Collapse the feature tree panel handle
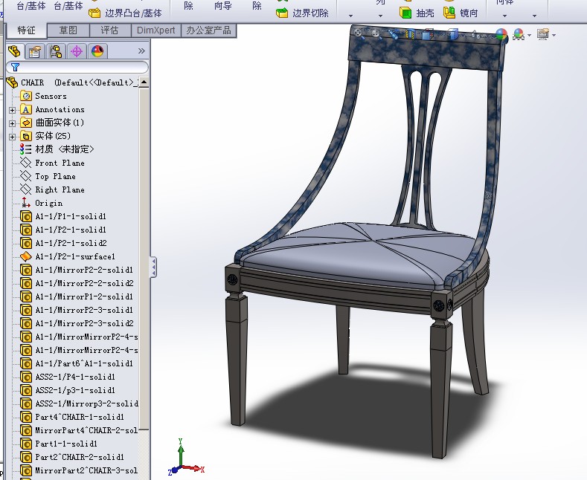Viewport: 587px width, 480px height. pyautogui.click(x=153, y=267)
